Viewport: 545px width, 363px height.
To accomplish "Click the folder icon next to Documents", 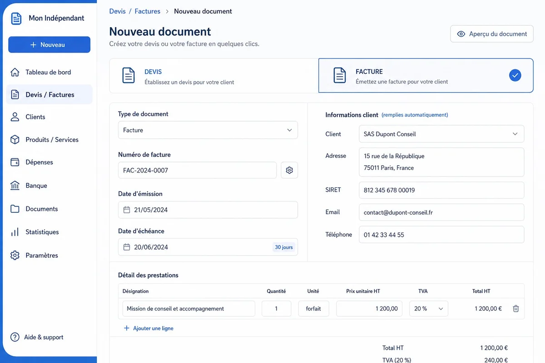I will point(15,209).
